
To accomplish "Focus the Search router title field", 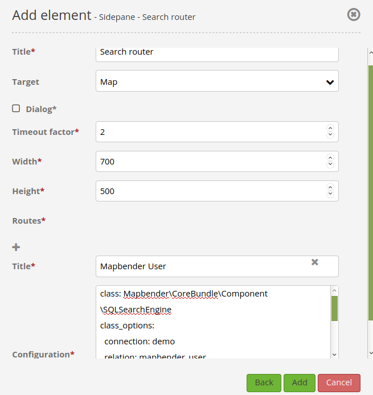I will coord(217,52).
